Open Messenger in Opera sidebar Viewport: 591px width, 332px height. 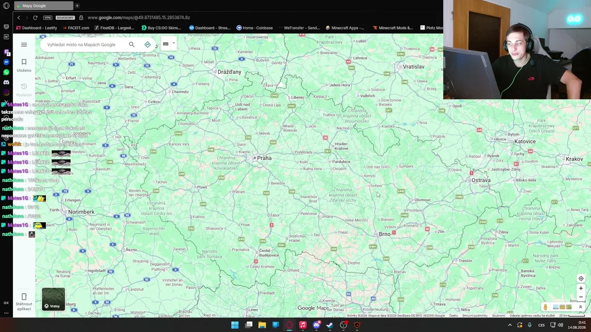[6, 62]
